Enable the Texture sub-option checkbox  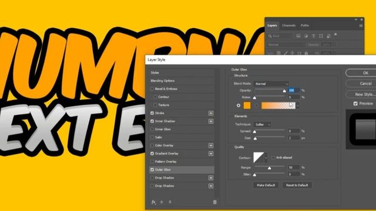tap(155, 105)
